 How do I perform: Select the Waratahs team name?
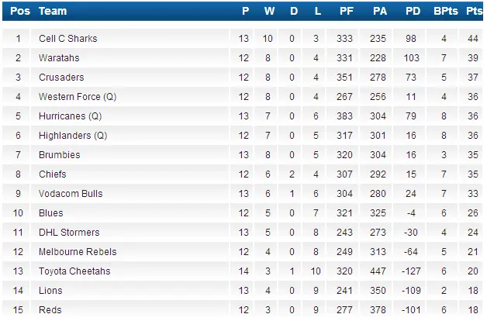(x=59, y=58)
